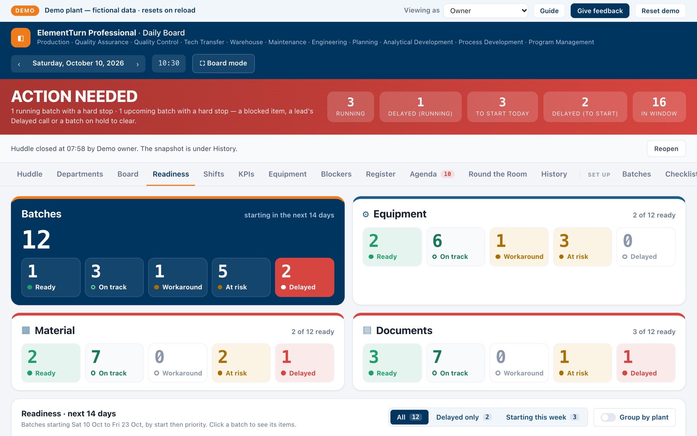Open the Board tab

point(128,174)
